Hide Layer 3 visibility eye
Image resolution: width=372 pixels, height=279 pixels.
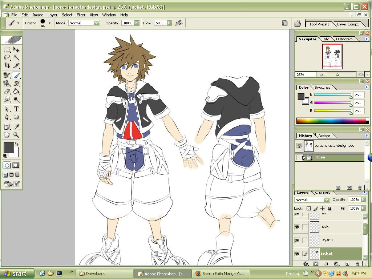[x=297, y=240]
